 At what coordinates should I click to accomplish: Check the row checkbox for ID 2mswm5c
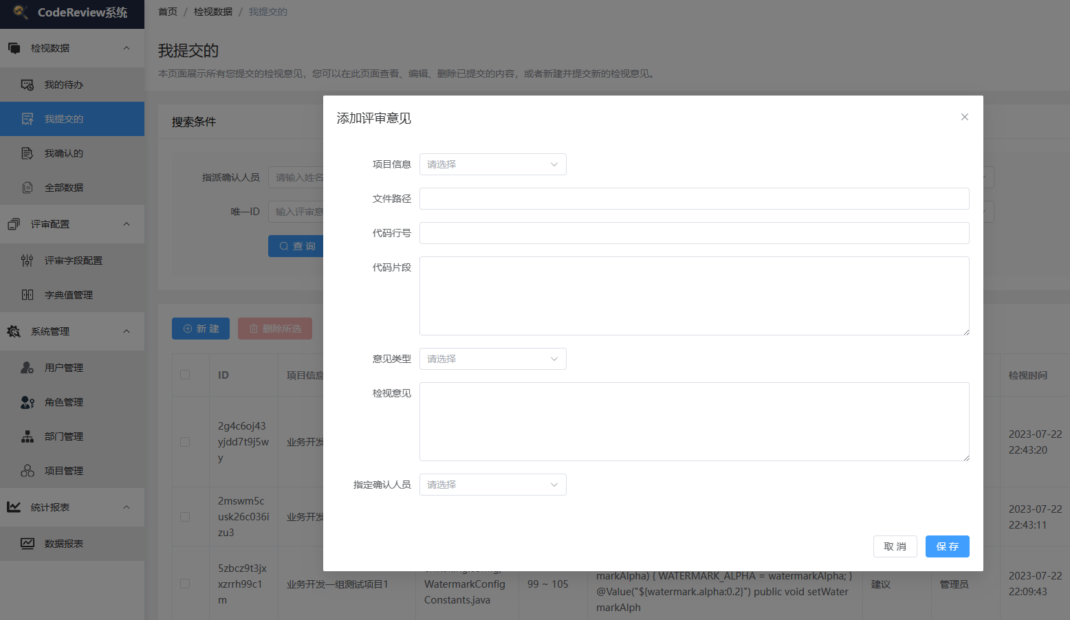tap(185, 517)
